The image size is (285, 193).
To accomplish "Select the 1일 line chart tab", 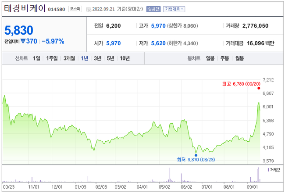I will point(36,58).
